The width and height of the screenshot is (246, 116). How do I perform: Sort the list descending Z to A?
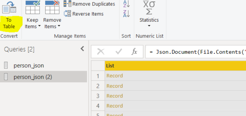tap(126, 14)
